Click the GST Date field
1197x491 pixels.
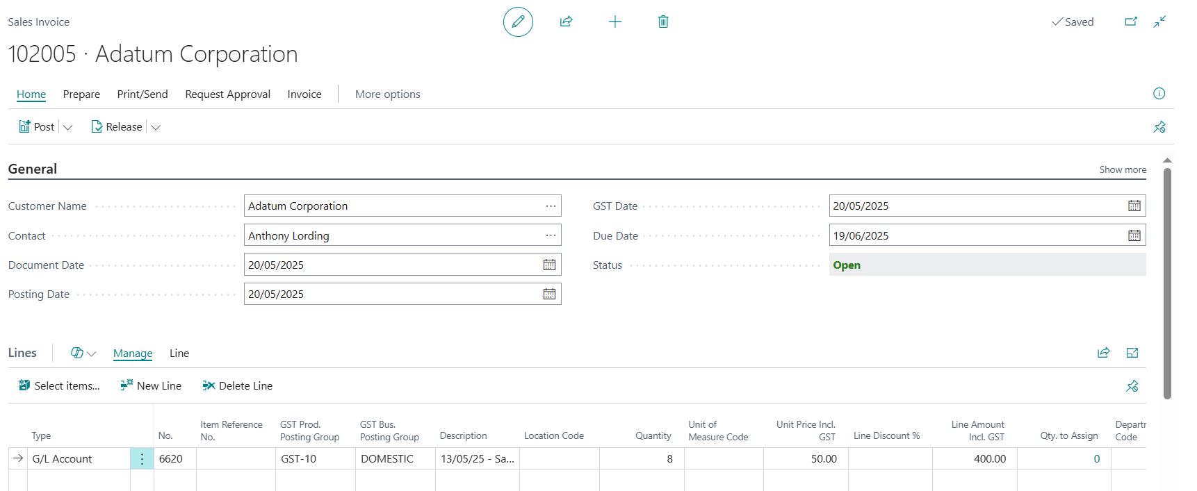pos(987,206)
